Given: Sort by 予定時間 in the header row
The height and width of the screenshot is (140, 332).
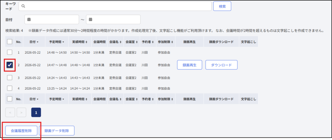Looking at the screenshot, I should click(x=56, y=42).
